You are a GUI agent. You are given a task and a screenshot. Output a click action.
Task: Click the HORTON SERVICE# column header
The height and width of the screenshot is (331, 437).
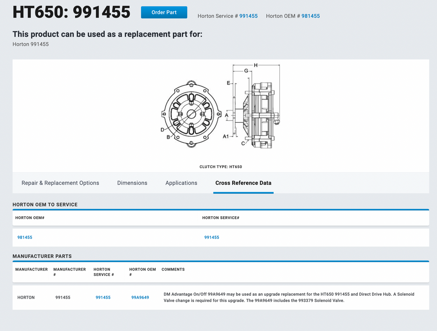coord(221,218)
